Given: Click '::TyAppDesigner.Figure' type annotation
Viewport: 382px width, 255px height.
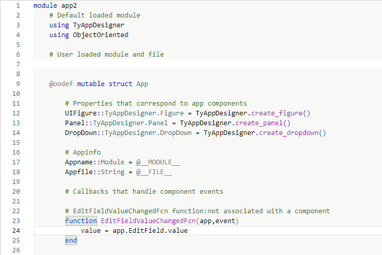Looking at the screenshot, I should pyautogui.click(x=140, y=113).
